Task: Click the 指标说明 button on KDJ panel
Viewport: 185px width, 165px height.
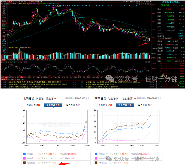Action: click(148, 62)
